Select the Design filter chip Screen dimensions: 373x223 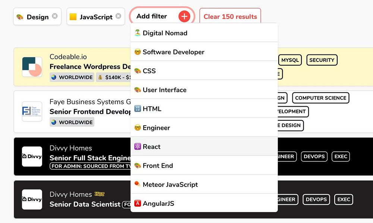pyautogui.click(x=37, y=16)
